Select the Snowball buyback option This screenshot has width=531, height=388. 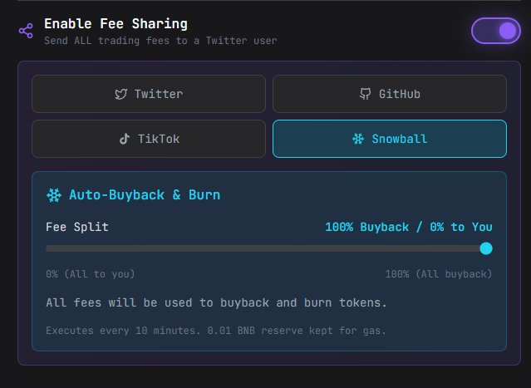point(390,139)
